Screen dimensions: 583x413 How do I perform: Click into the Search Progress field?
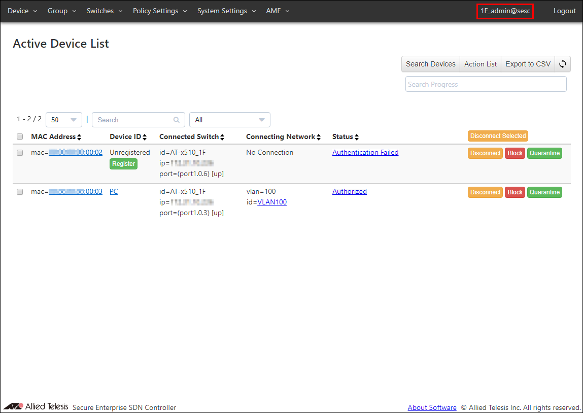486,84
